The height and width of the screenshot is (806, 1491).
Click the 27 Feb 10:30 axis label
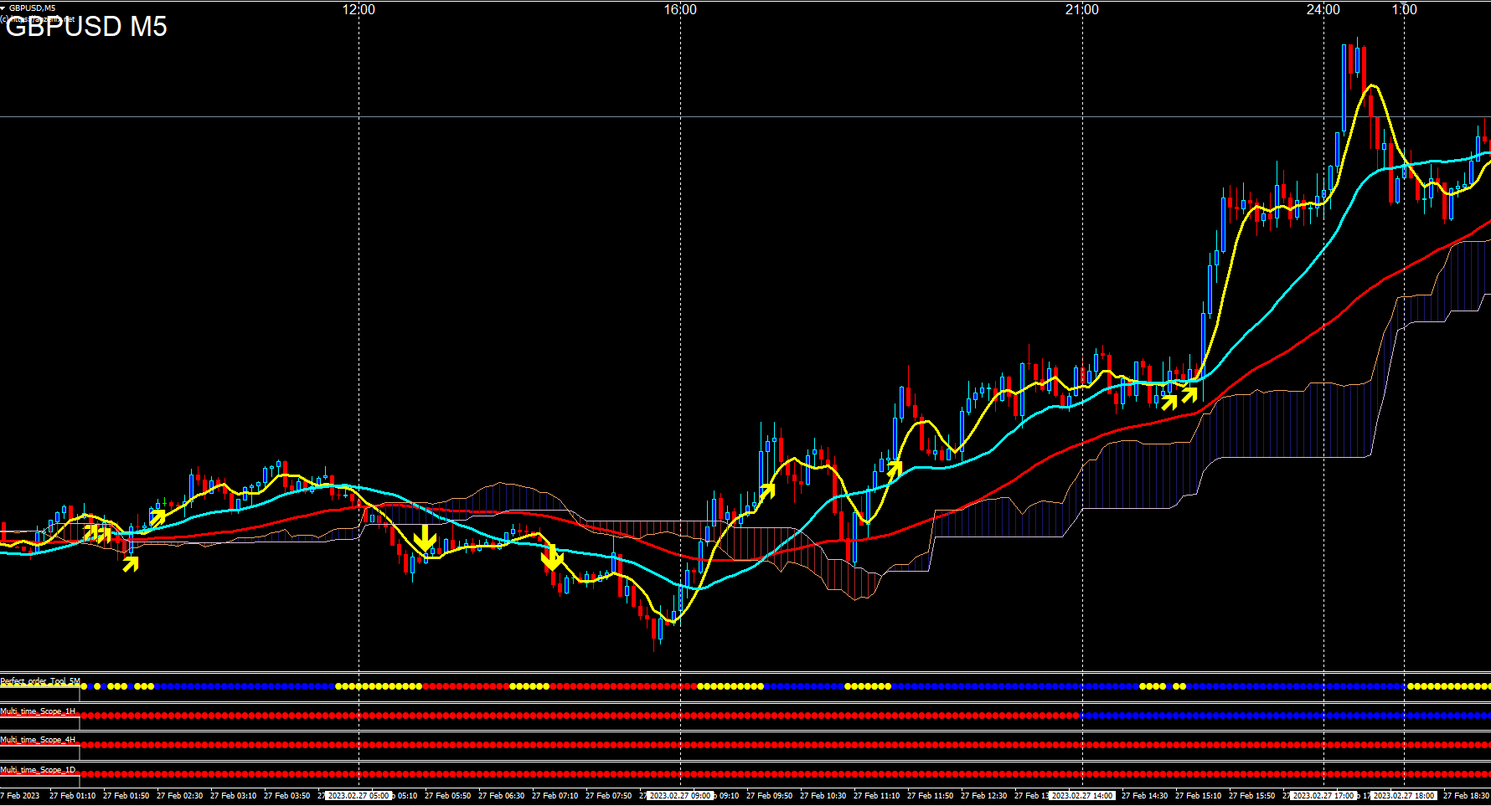tap(823, 796)
